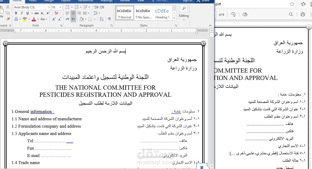This screenshot has height=169, width=312.
Task: Open the Paragraph dialog launcher
Action: [x=112, y=25]
